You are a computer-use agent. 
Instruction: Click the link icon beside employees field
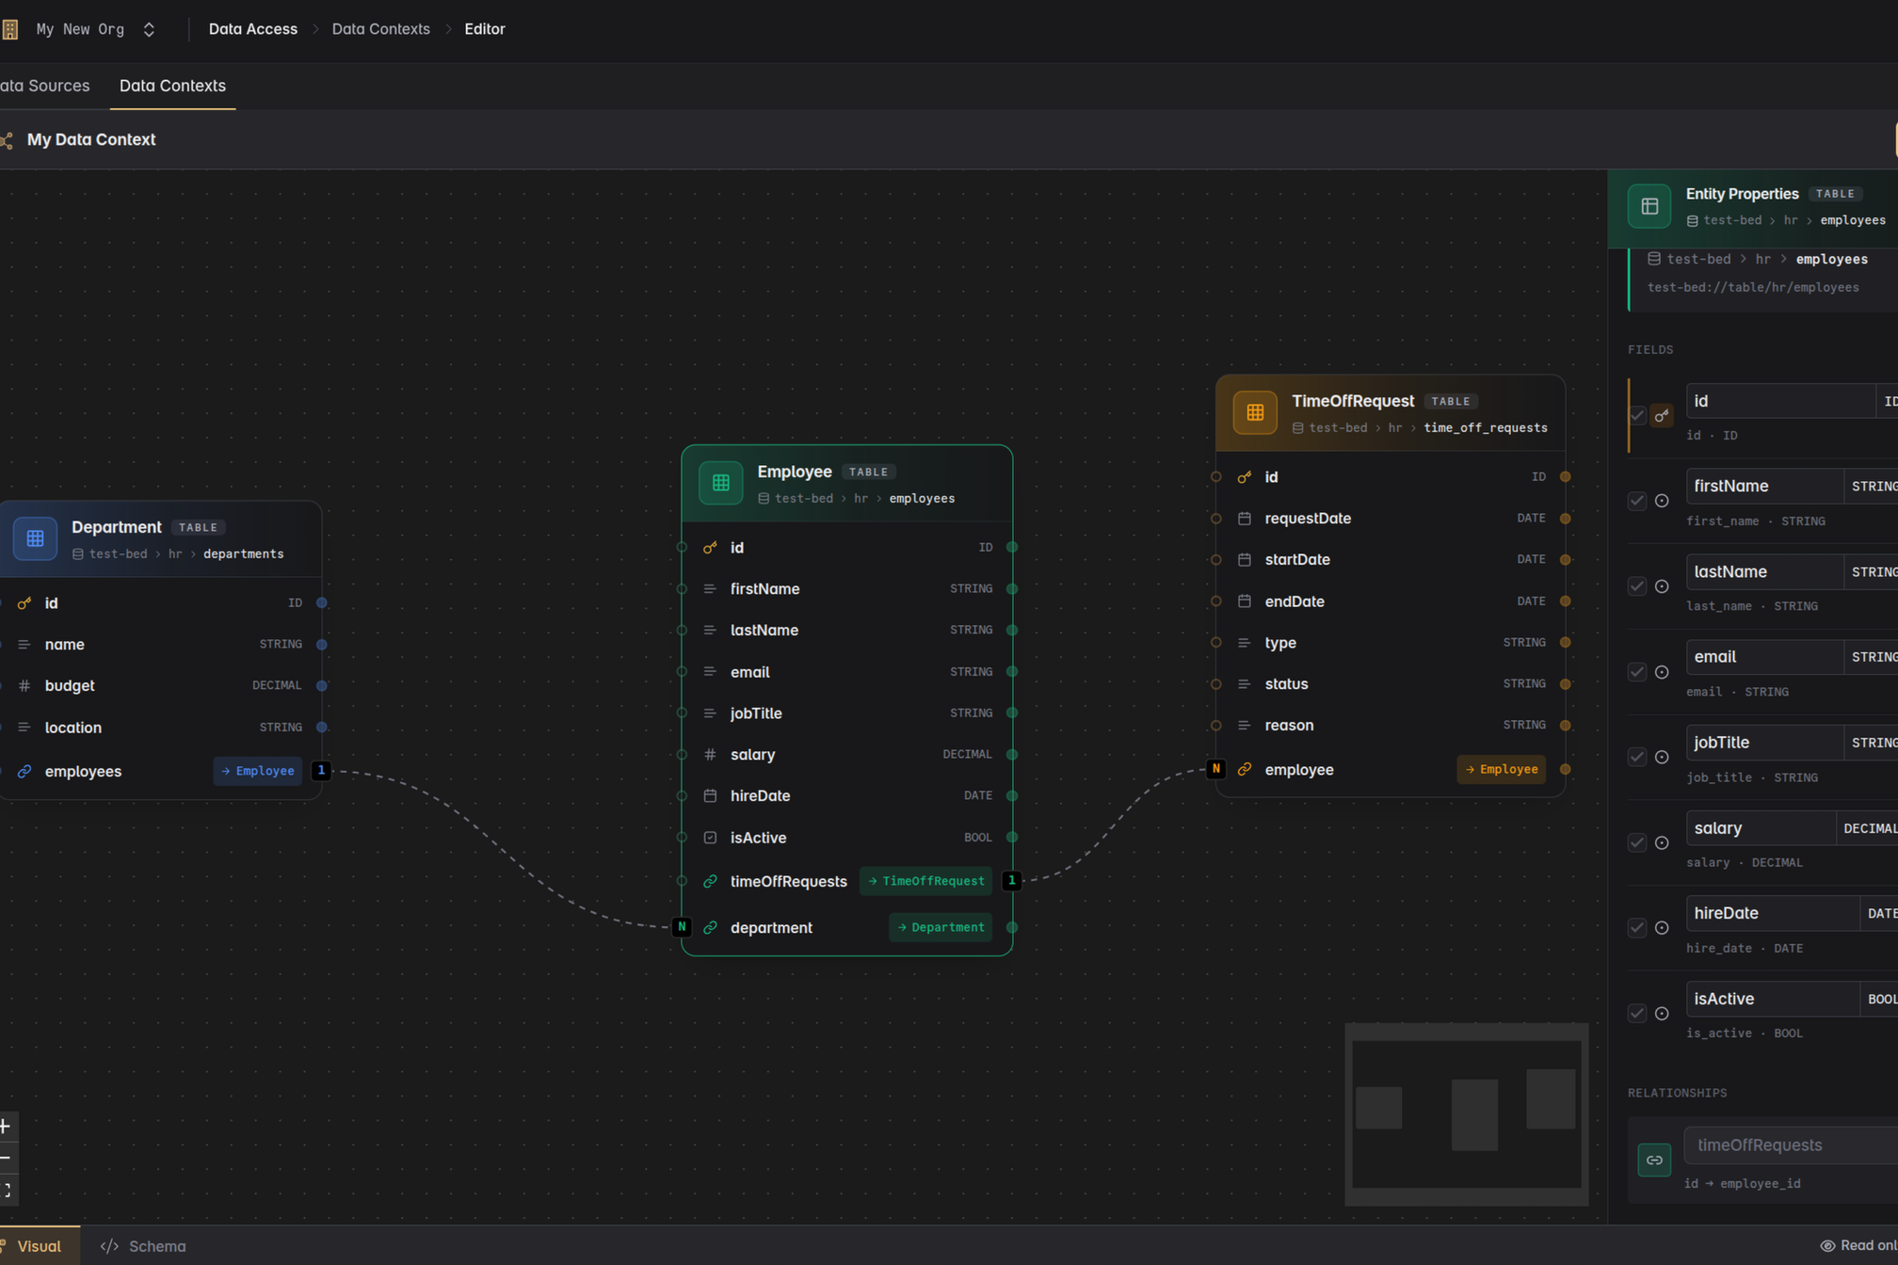click(x=24, y=771)
